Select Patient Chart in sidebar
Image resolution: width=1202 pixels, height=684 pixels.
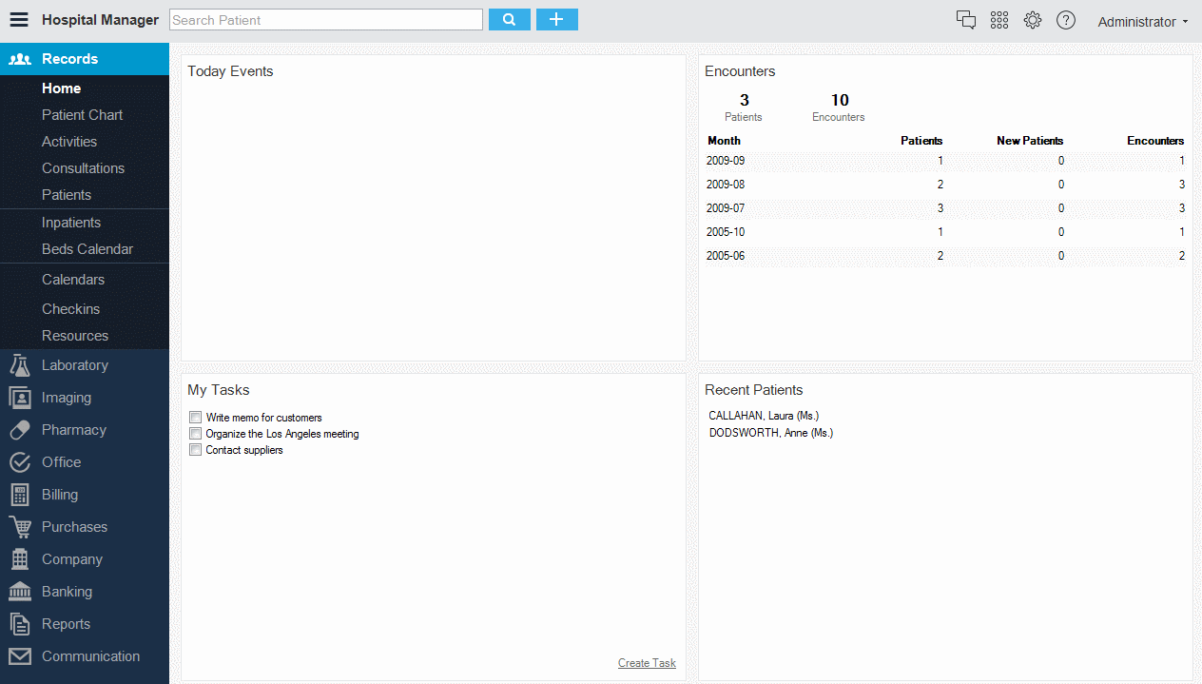(x=82, y=115)
